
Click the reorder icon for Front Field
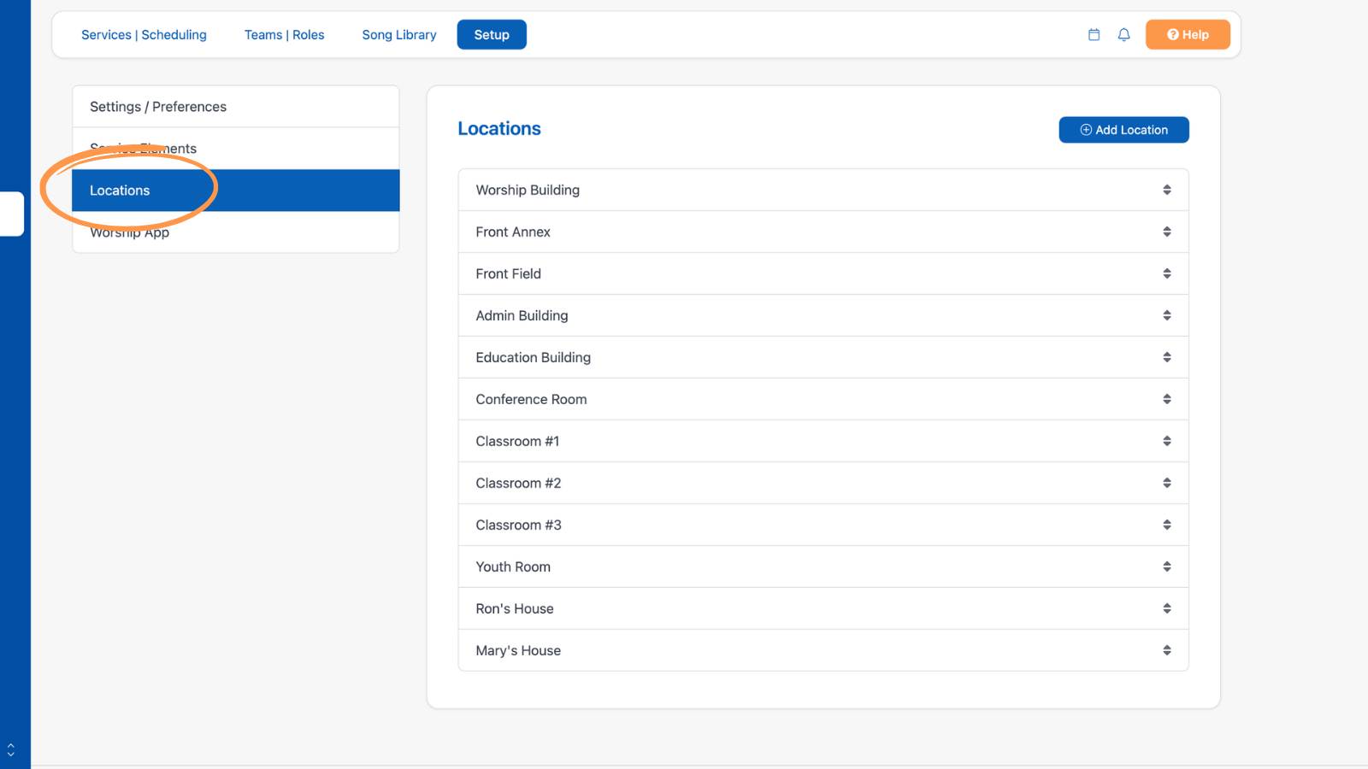pyautogui.click(x=1166, y=273)
